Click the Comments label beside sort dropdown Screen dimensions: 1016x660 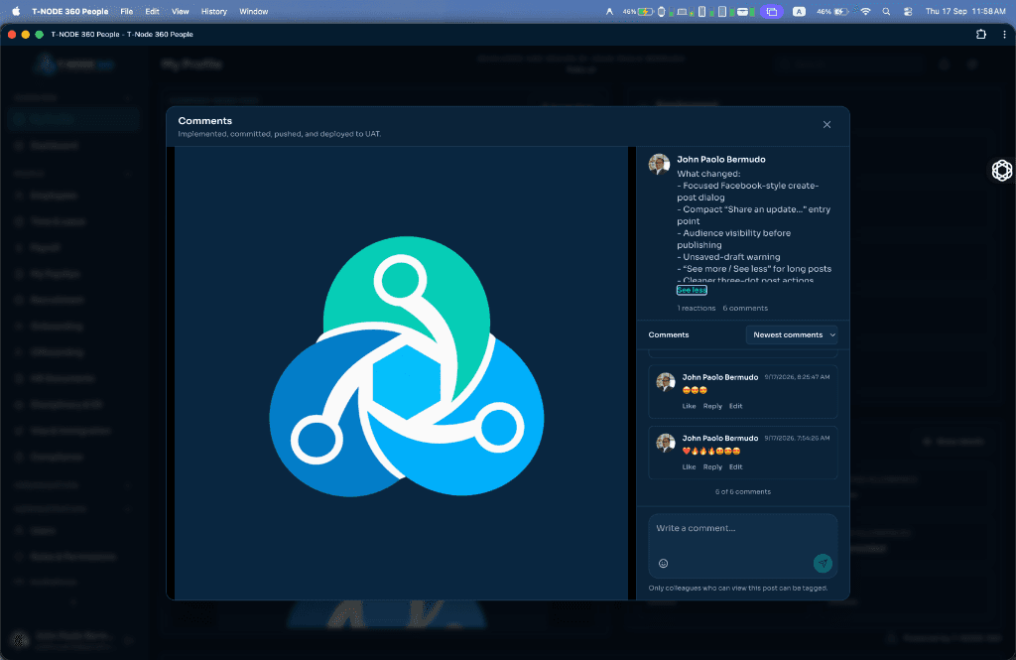[669, 334]
